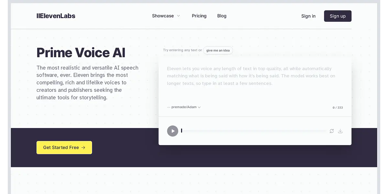Click the ElevenLabs logo
This screenshot has width=388, height=194.
(x=56, y=16)
